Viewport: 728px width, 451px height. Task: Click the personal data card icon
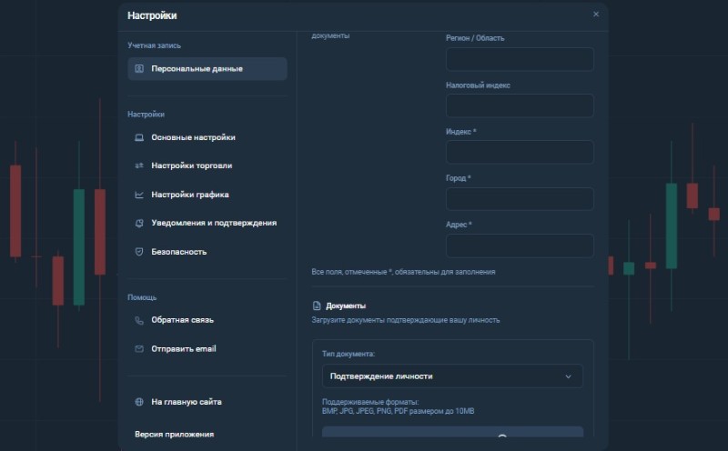[139, 68]
